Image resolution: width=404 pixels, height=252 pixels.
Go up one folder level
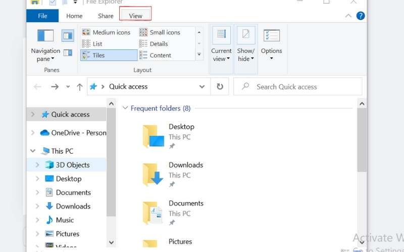click(80, 87)
